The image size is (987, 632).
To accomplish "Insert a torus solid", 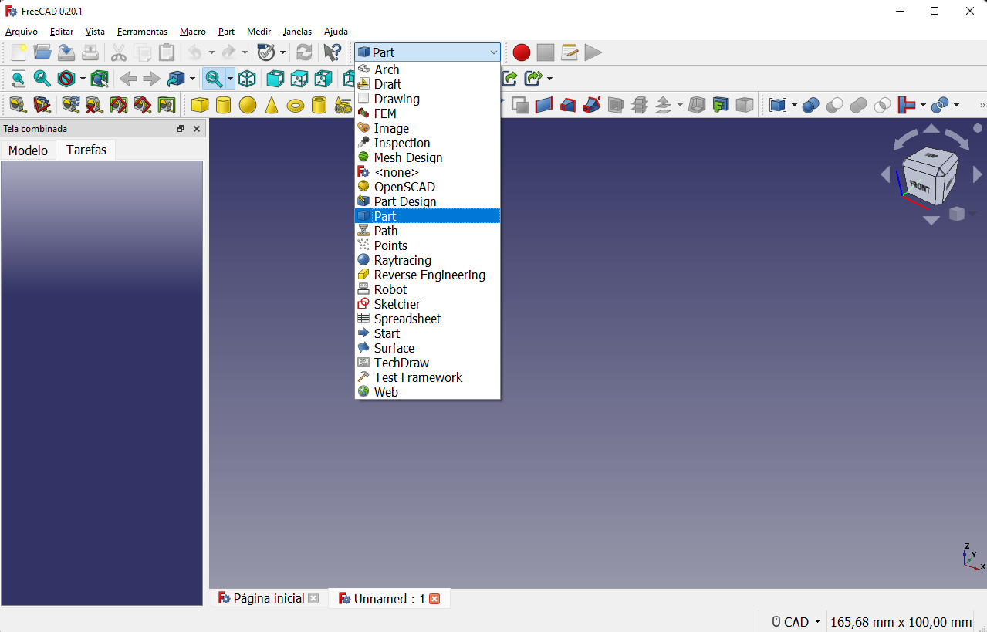I will (x=296, y=105).
